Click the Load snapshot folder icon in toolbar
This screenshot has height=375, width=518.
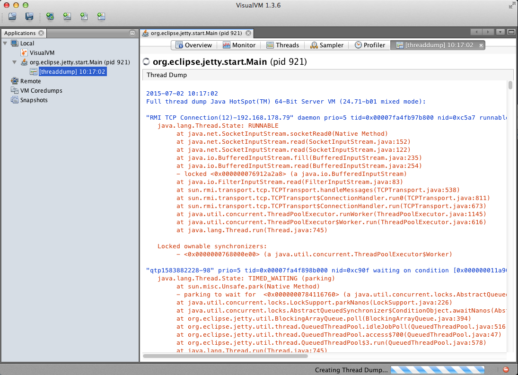[x=12, y=16]
